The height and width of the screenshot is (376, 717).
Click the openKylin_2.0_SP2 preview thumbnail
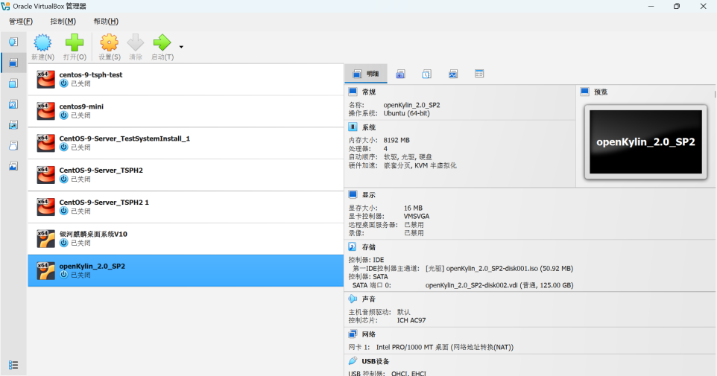click(x=645, y=142)
